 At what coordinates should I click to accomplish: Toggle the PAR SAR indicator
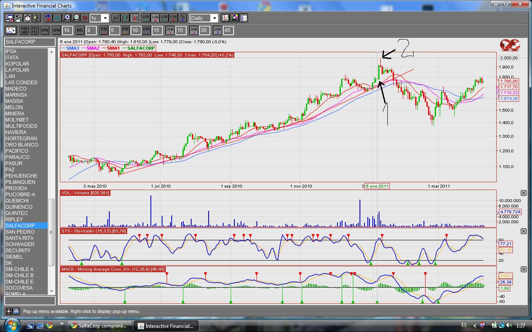pyautogui.click(x=24, y=30)
